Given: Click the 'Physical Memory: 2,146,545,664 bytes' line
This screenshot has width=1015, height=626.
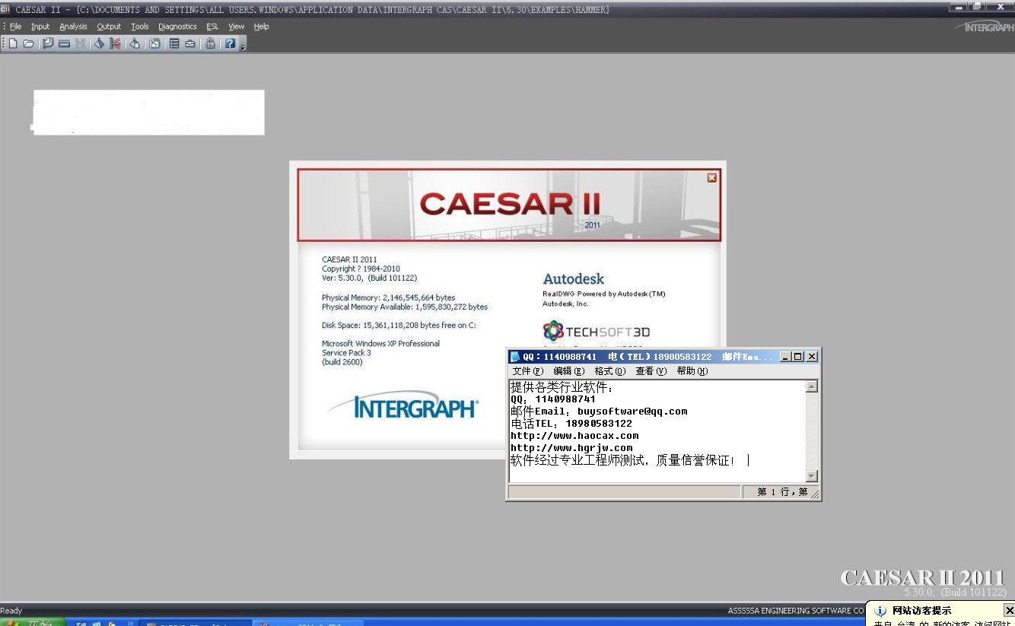Looking at the screenshot, I should pos(388,297).
